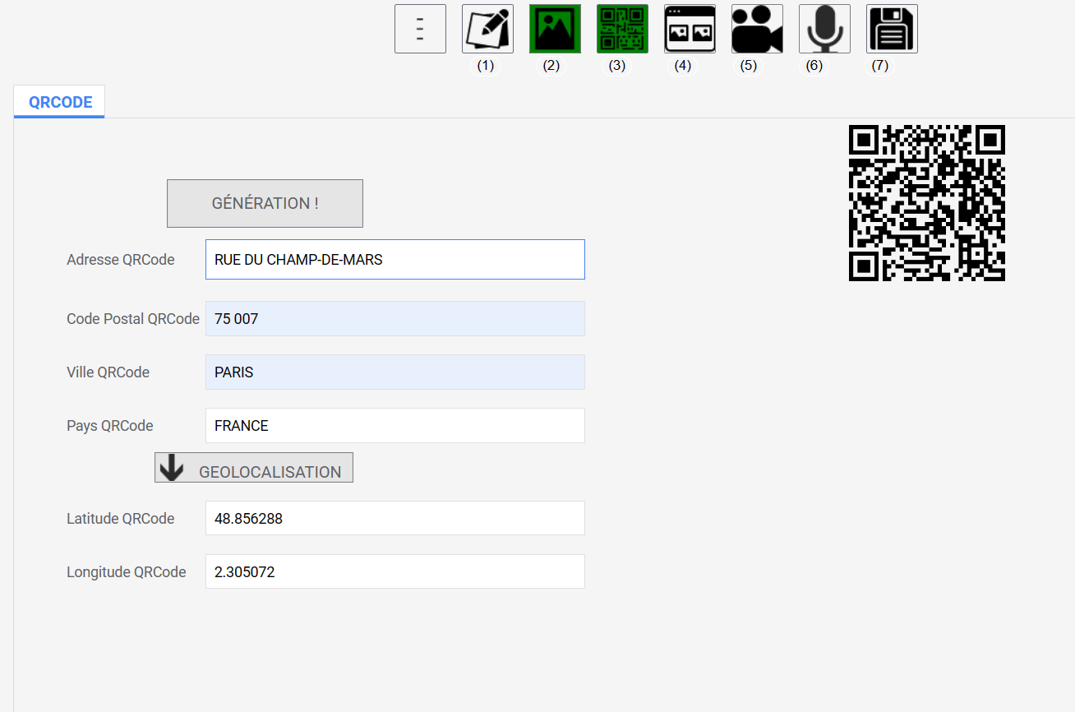The image size is (1075, 712).
Task: Focus the Code Postal QRCode field
Action: (x=394, y=319)
